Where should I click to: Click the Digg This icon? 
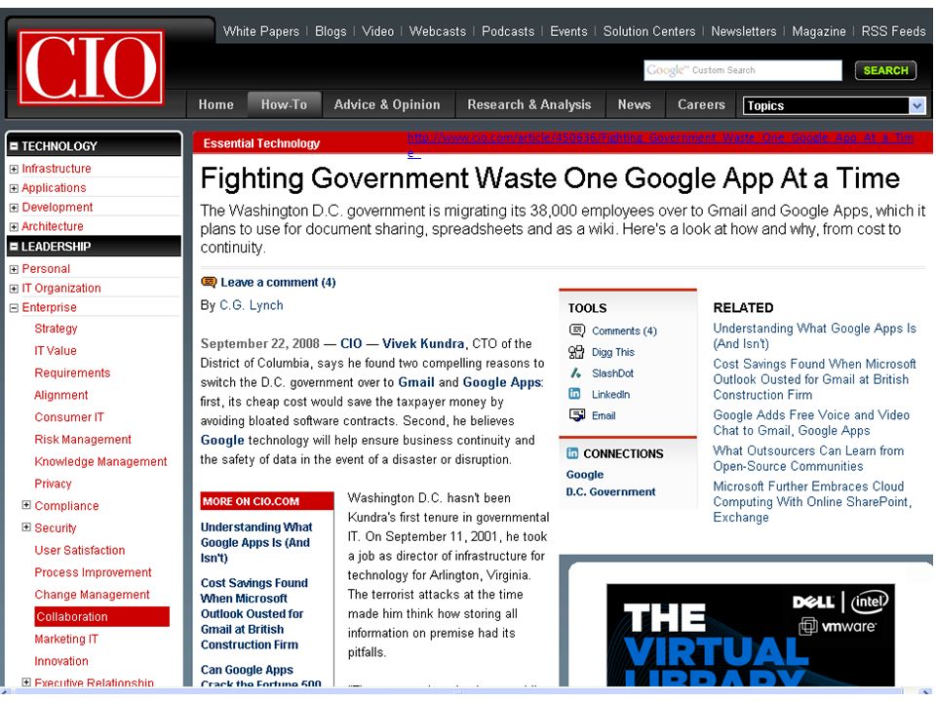[x=576, y=352]
